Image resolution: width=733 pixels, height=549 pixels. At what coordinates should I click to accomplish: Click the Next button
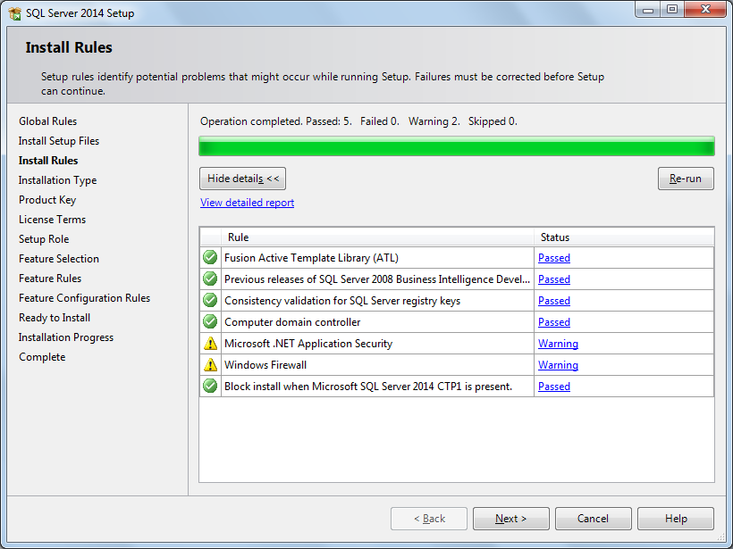[x=511, y=519]
